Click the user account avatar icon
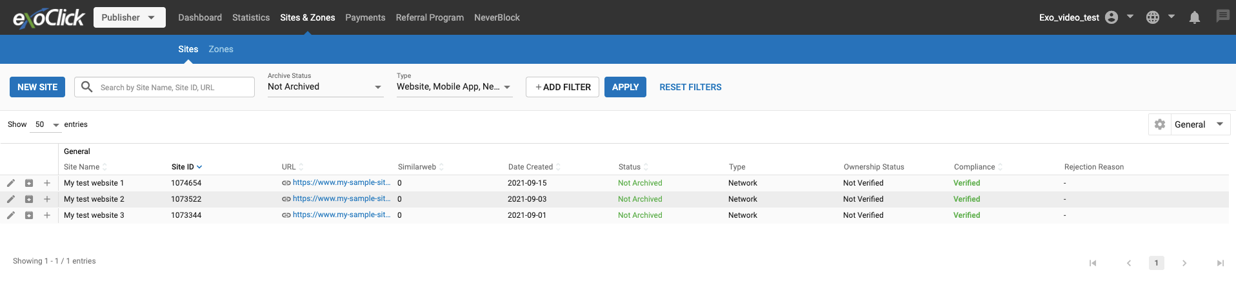 coord(1111,17)
